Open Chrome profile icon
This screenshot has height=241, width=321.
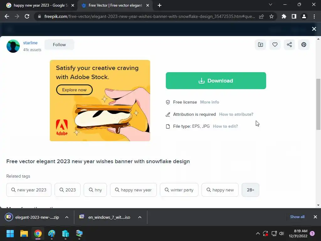coord(304,16)
